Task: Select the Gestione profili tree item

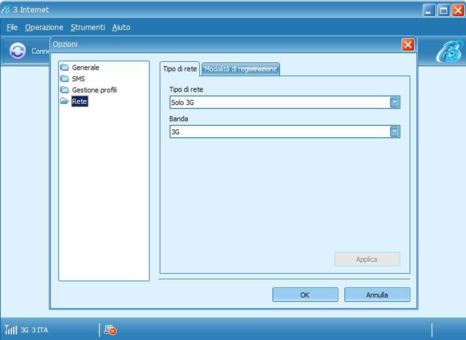Action: pyautogui.click(x=94, y=90)
